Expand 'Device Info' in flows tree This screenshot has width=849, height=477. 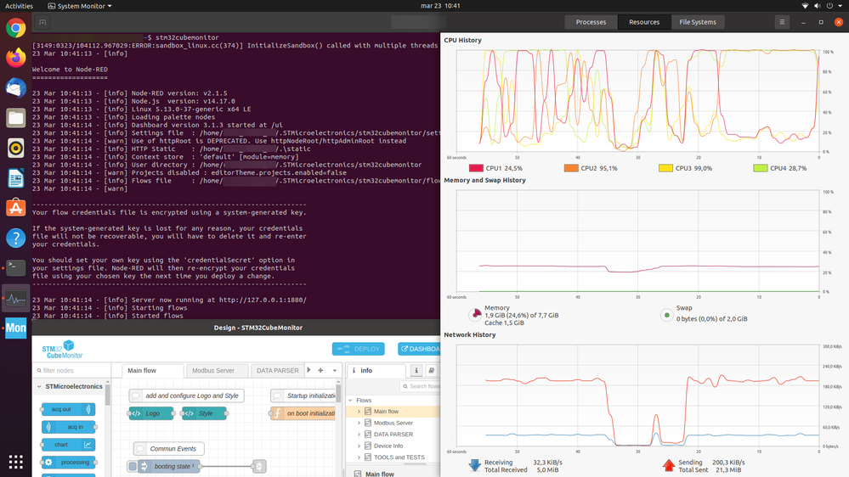click(359, 446)
